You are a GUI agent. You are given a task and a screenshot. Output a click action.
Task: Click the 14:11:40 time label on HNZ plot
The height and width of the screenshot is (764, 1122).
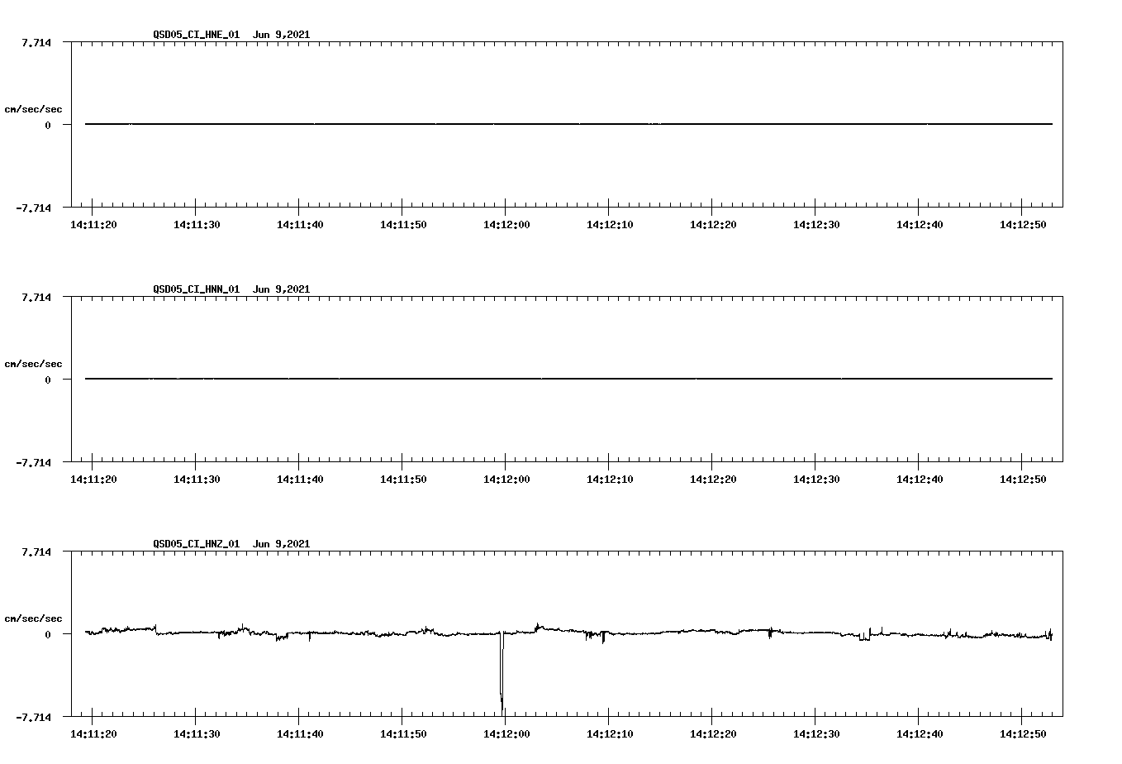[x=300, y=734]
